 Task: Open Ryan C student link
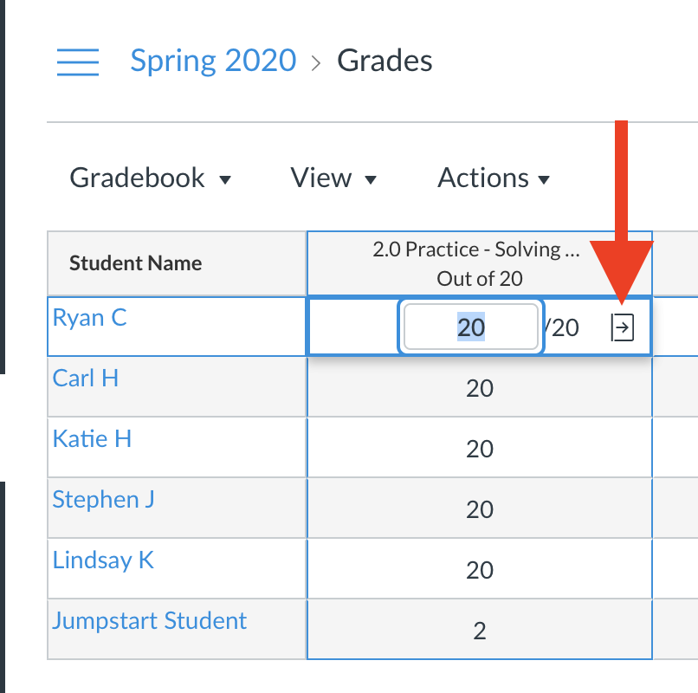tap(89, 317)
